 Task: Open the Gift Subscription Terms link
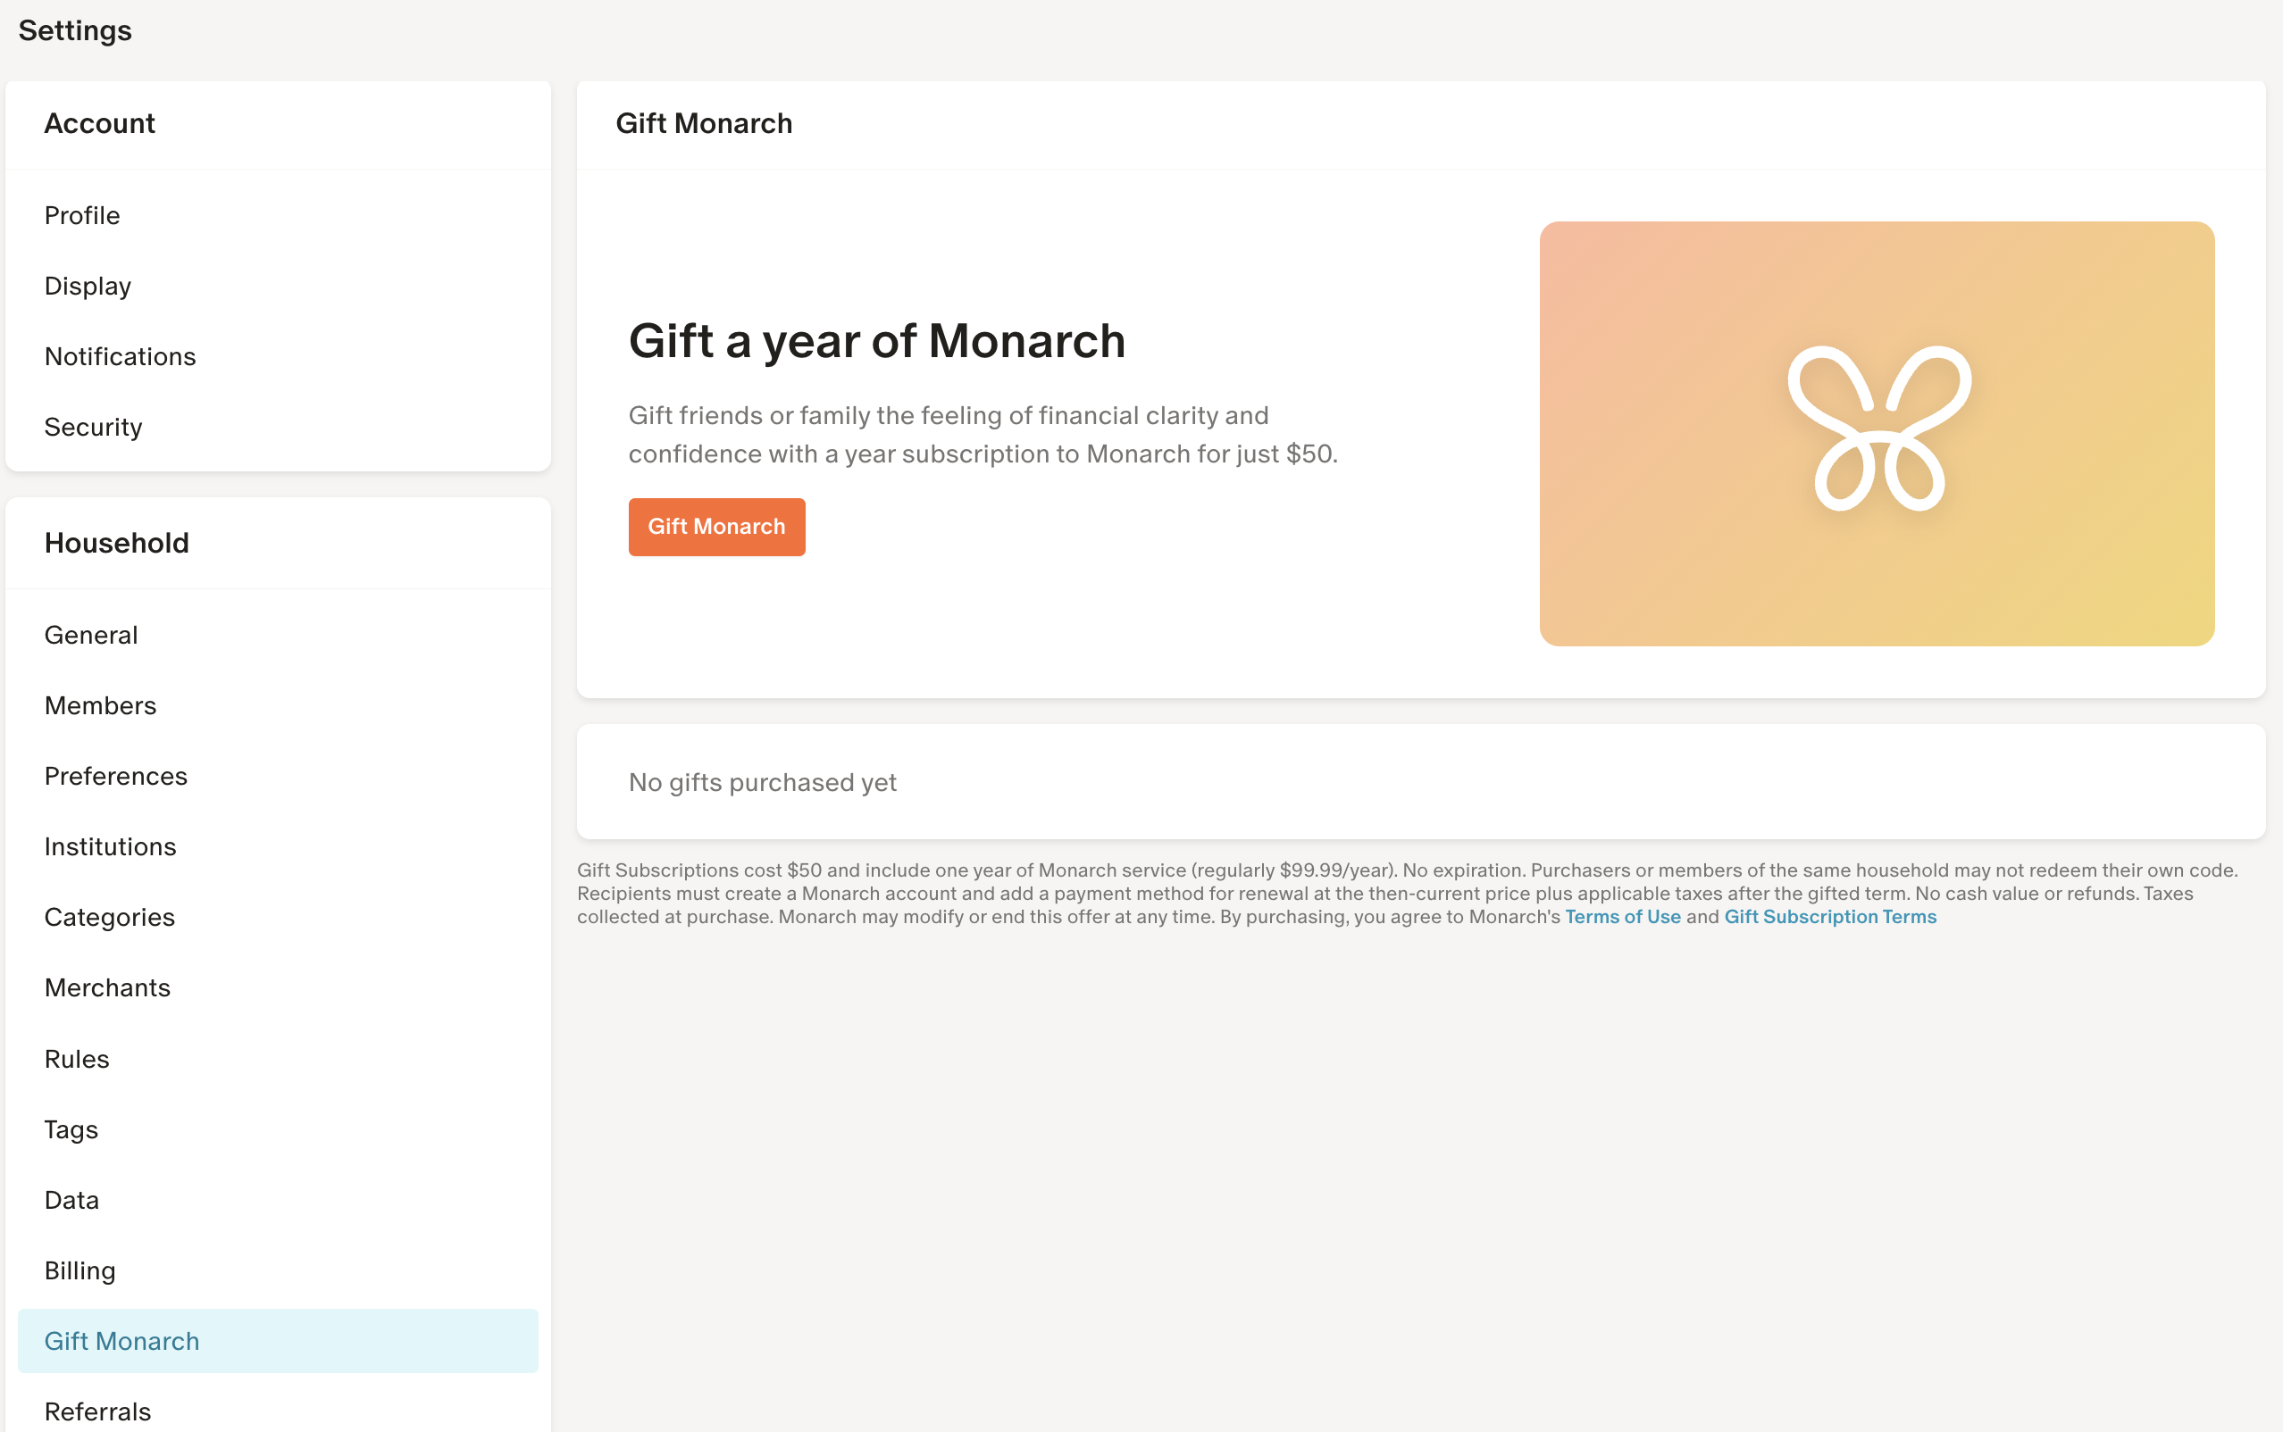pyautogui.click(x=1829, y=917)
